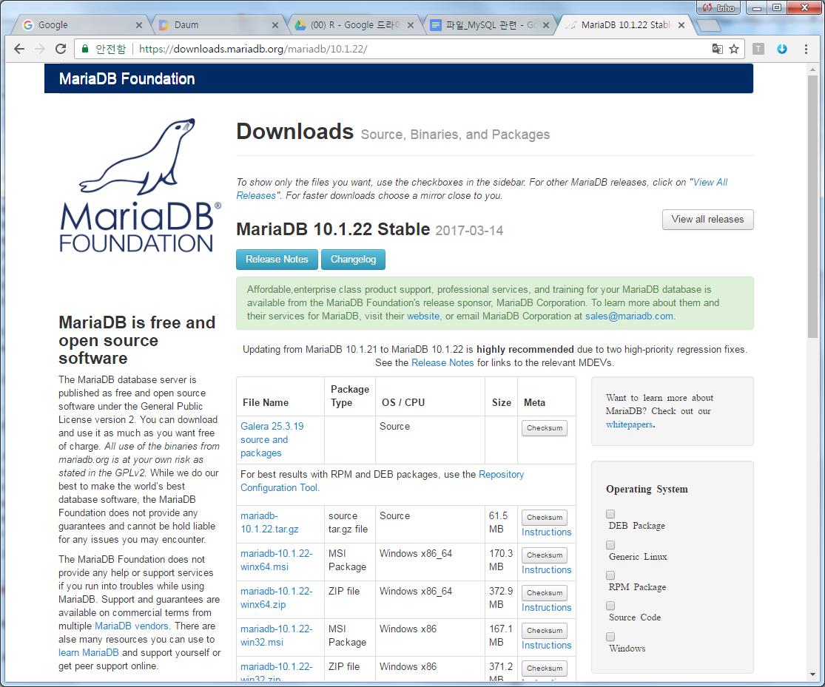Reload the page with the refresh icon

tap(61, 49)
